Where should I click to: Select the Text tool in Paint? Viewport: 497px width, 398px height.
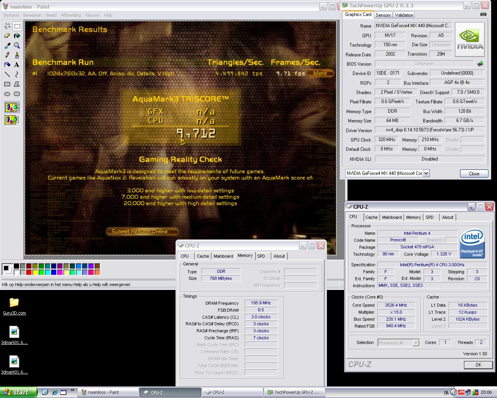coord(17,65)
